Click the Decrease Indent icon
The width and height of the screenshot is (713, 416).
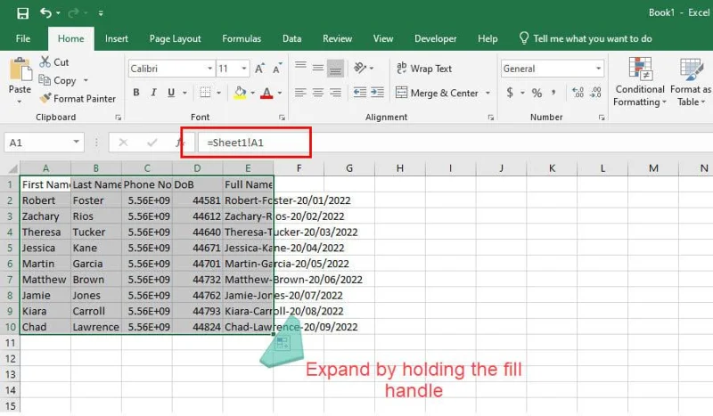pyautogui.click(x=360, y=93)
